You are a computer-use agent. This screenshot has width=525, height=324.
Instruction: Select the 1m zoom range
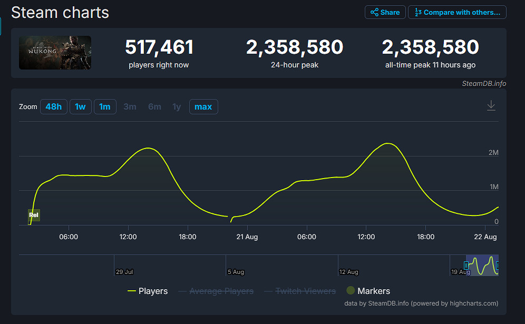(105, 107)
